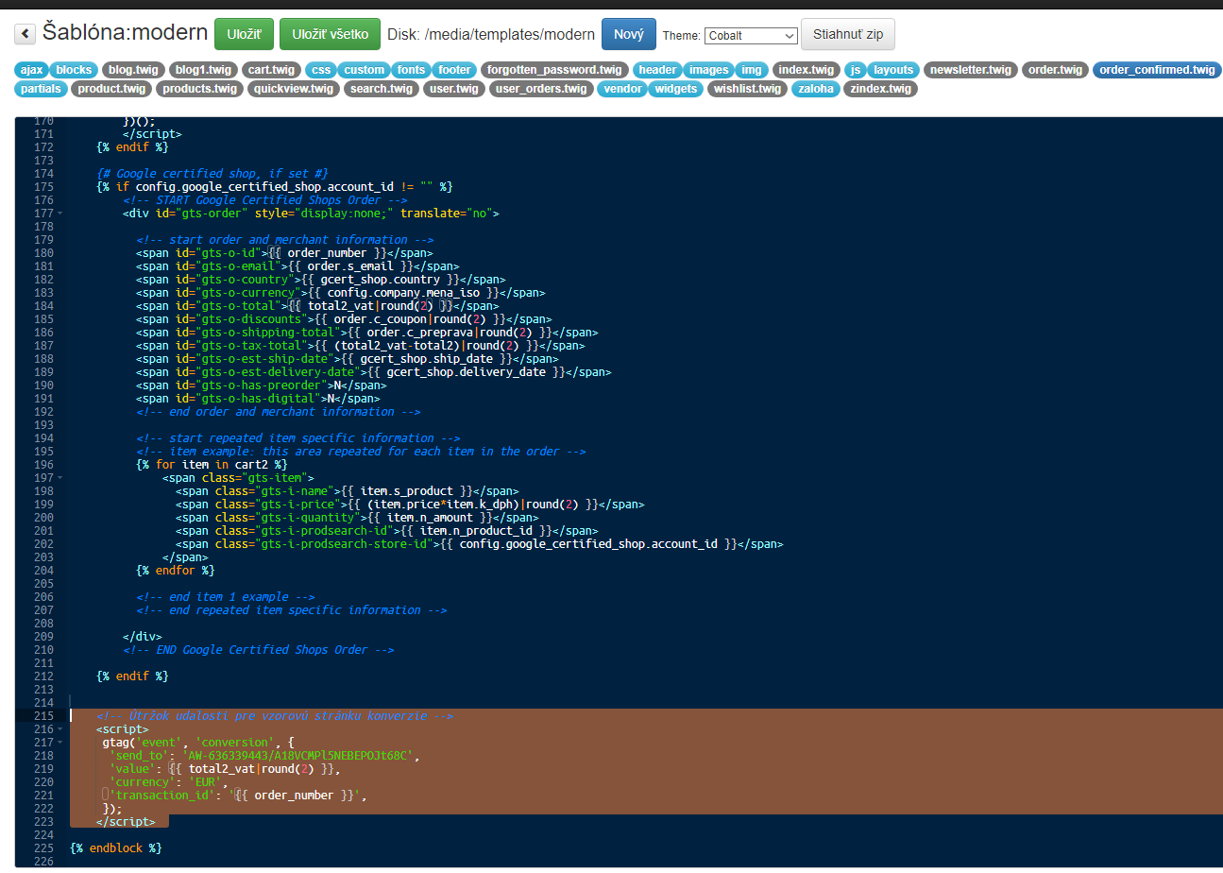The width and height of the screenshot is (1223, 873).
Task: Open the footer folder tag
Action: pyautogui.click(x=454, y=70)
